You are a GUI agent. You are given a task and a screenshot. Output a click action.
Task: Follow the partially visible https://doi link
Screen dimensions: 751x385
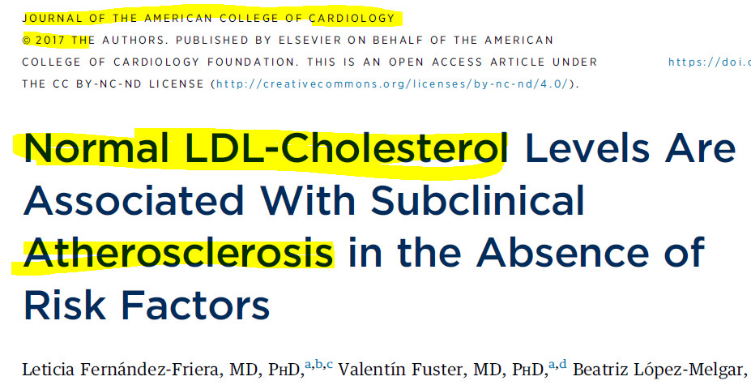(x=710, y=62)
